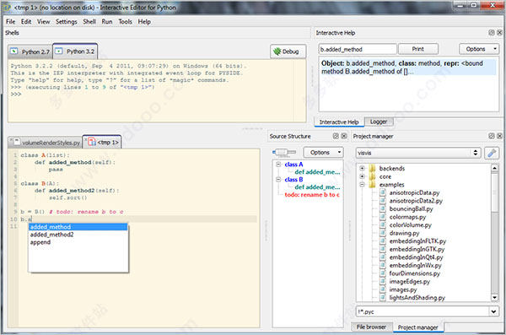The height and width of the screenshot is (335, 506).
Task: Open Source Structure Options dropdown
Action: tap(323, 152)
